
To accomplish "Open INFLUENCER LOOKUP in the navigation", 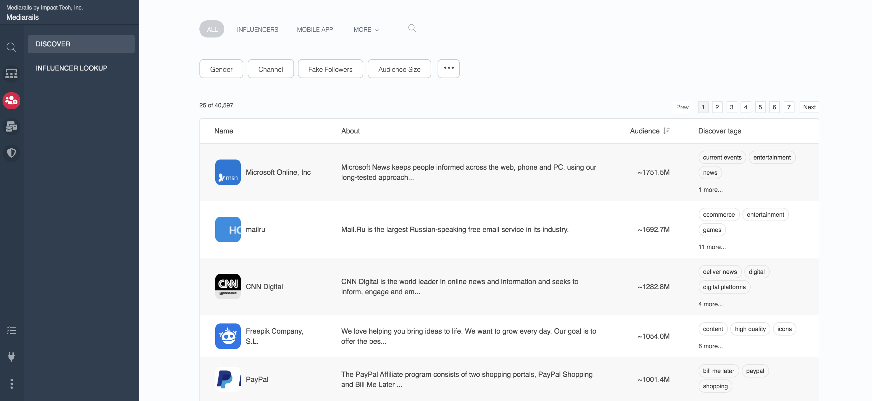I will [71, 68].
